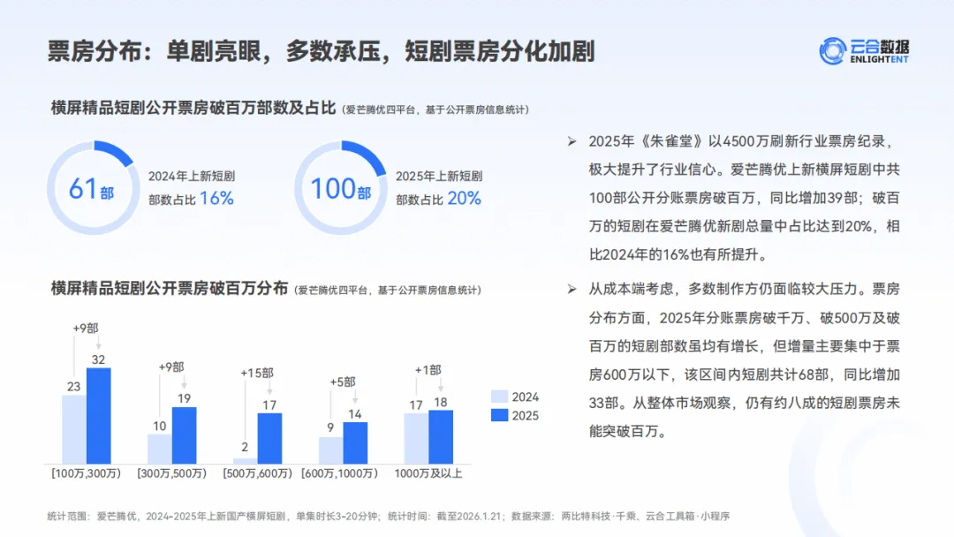Click the 61部 donut chart
Screen dimensions: 954x537
click(94, 188)
